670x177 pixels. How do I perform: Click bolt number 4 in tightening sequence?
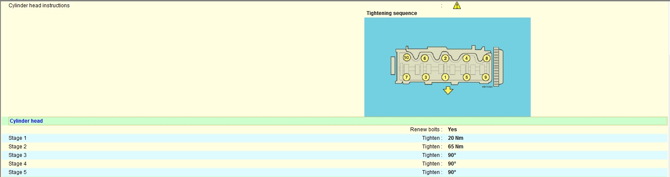tap(467, 58)
